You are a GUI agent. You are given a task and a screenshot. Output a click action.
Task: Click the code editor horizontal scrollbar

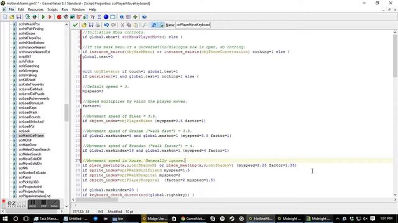coord(97,199)
